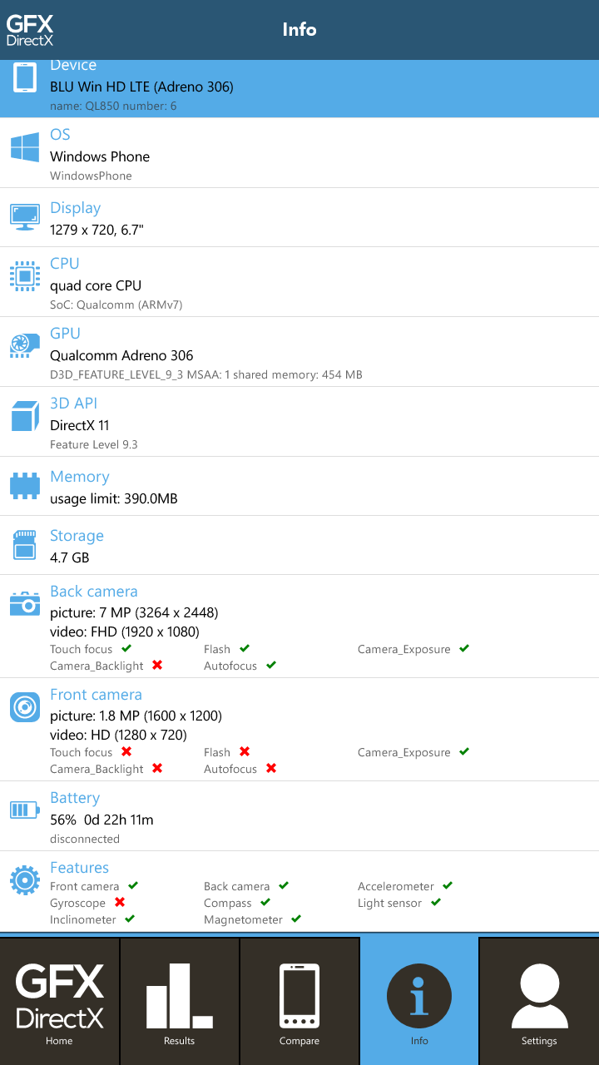
Task: Tap the Storage section heading
Action: 77,536
